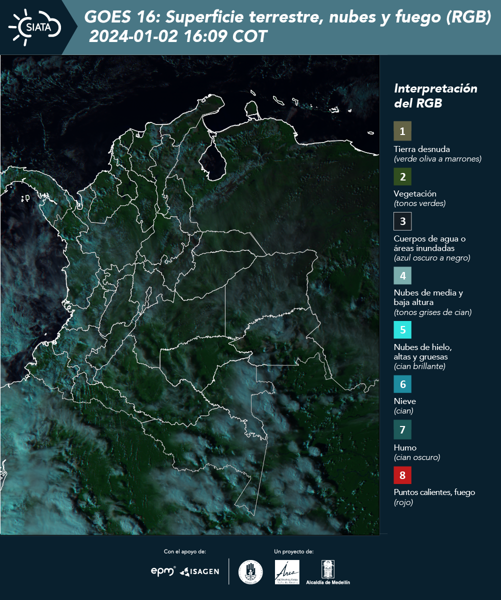The width and height of the screenshot is (501, 600).
Task: Click the 'Interpretación del RGB' heading
Action: coord(435,96)
